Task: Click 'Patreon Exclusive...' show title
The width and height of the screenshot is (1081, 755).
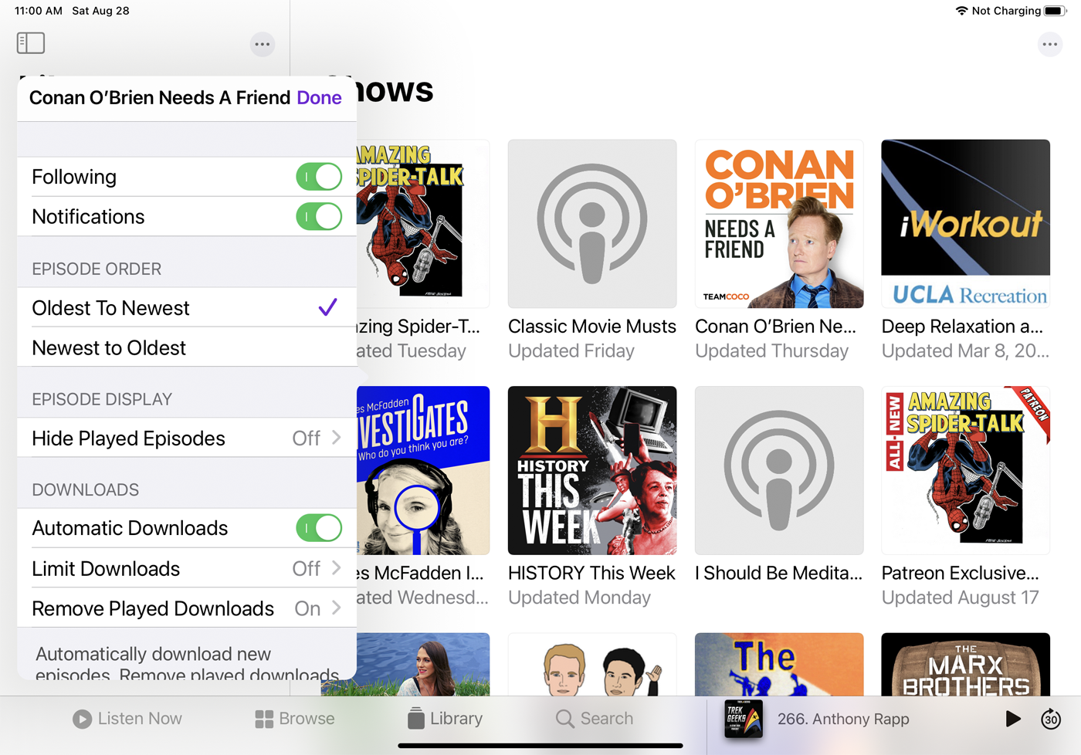Action: 961,573
